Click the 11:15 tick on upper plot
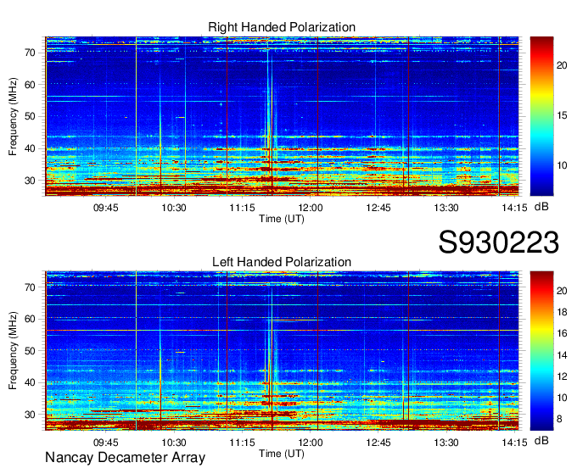 tap(242, 208)
